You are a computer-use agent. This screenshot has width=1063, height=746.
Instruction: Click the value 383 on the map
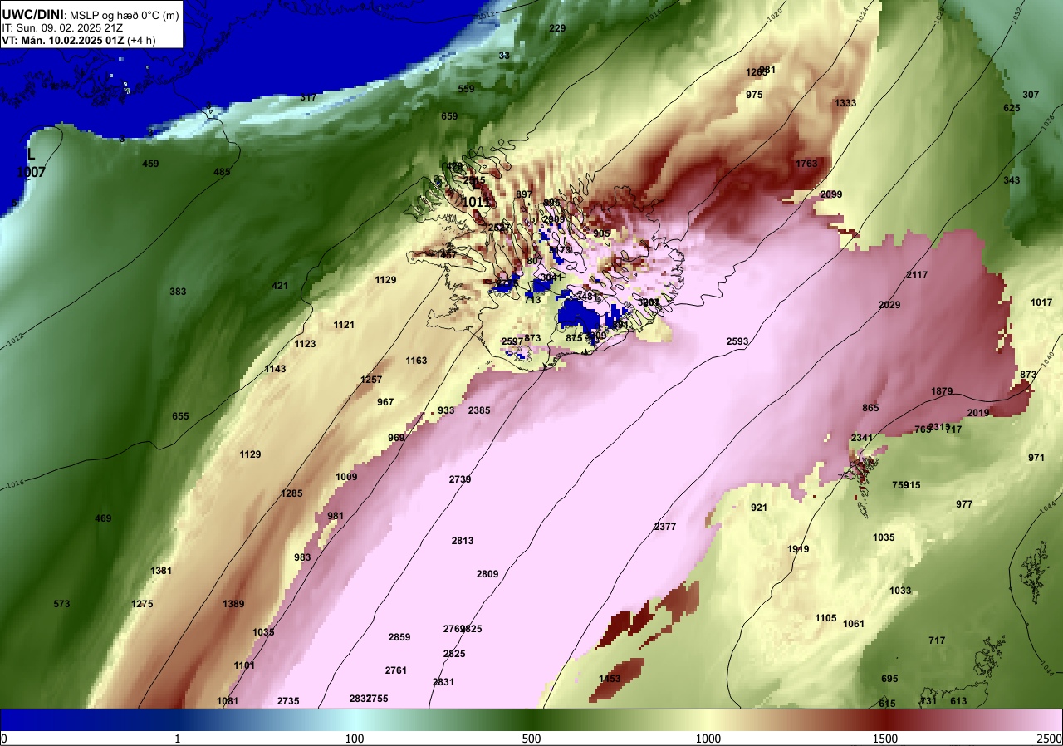[x=178, y=292]
